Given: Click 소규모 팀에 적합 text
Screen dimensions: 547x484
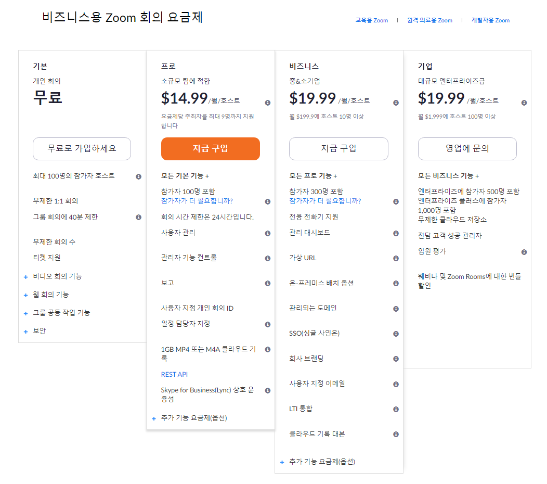Looking at the screenshot, I should pyautogui.click(x=185, y=81).
